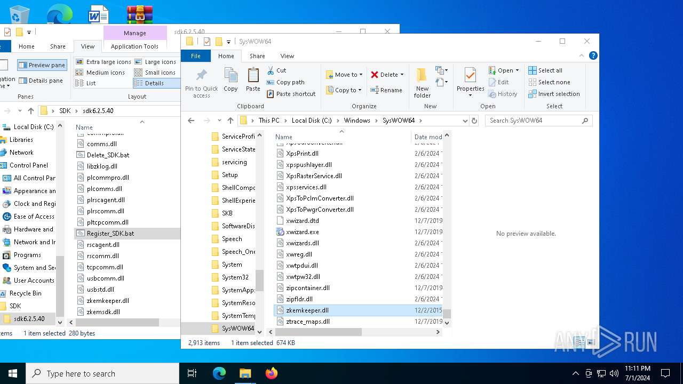Screen dimensions: 683x384
Task: Click Invert selection in ribbon
Action: click(x=554, y=94)
